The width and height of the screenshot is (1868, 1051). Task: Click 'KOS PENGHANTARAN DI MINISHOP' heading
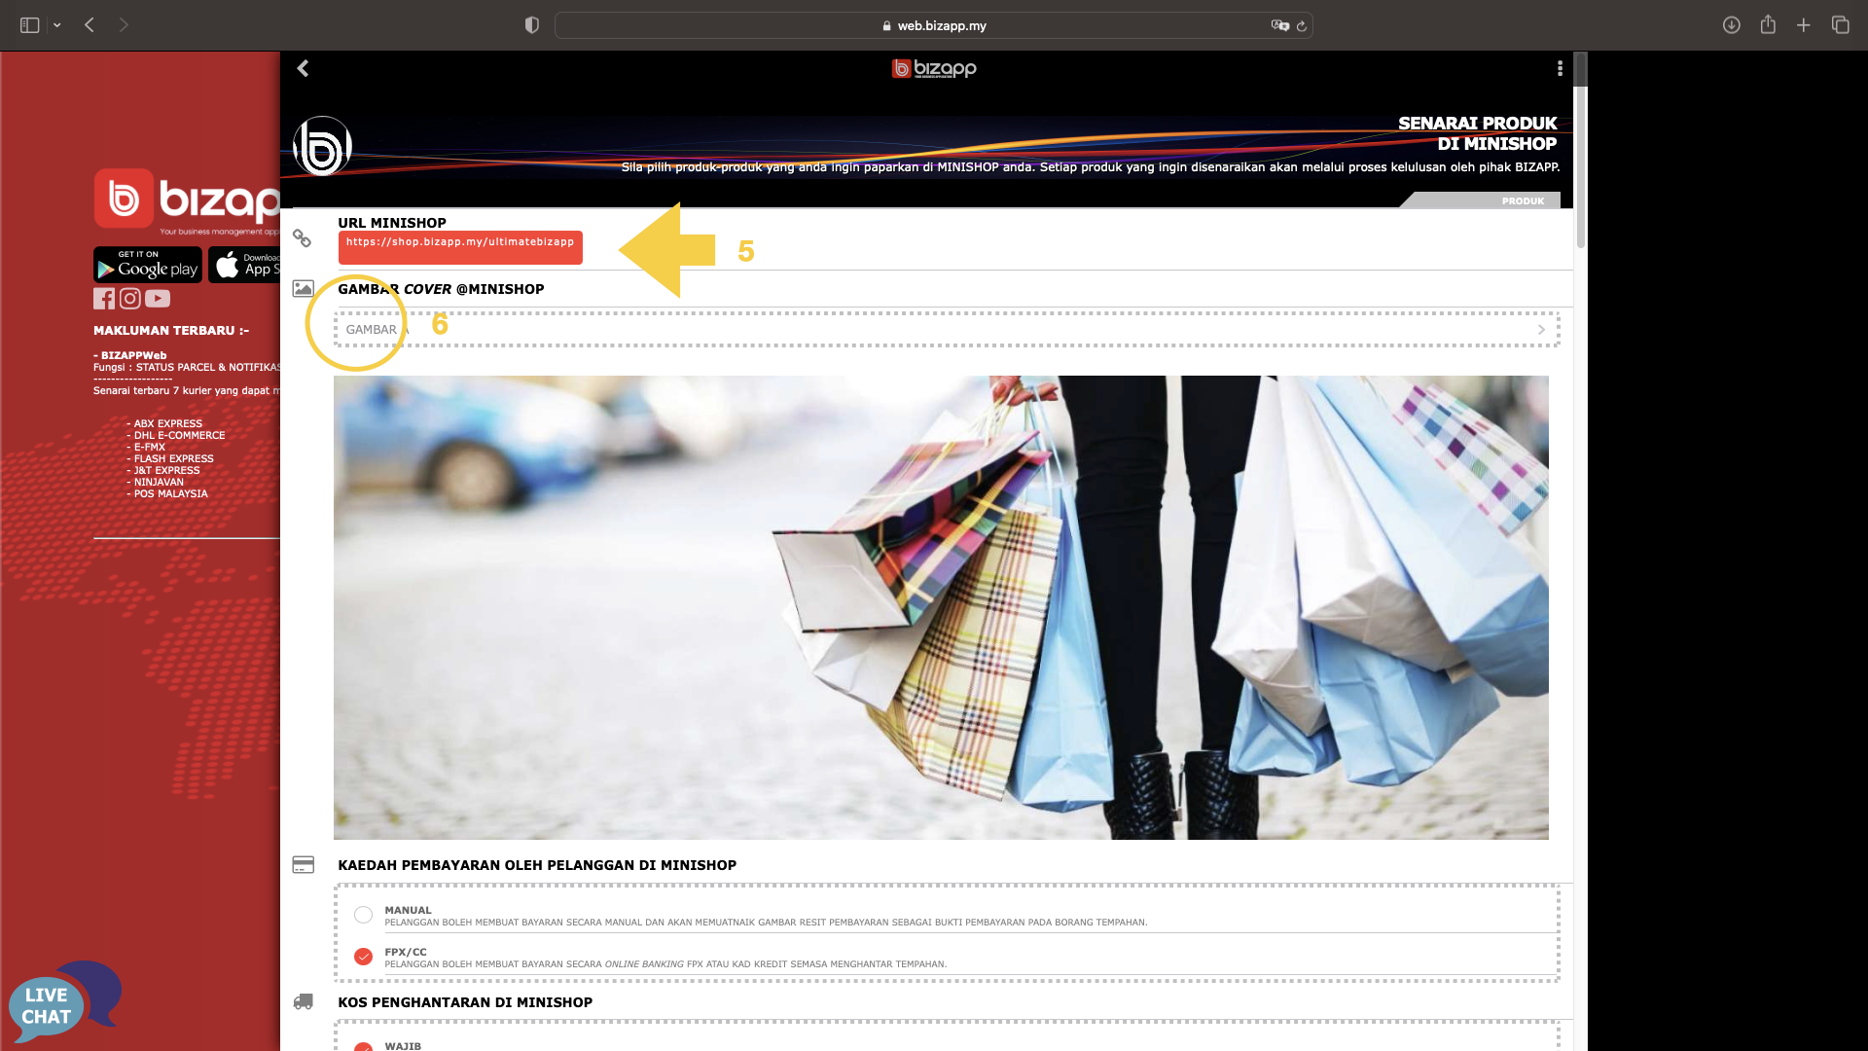[x=465, y=1002]
